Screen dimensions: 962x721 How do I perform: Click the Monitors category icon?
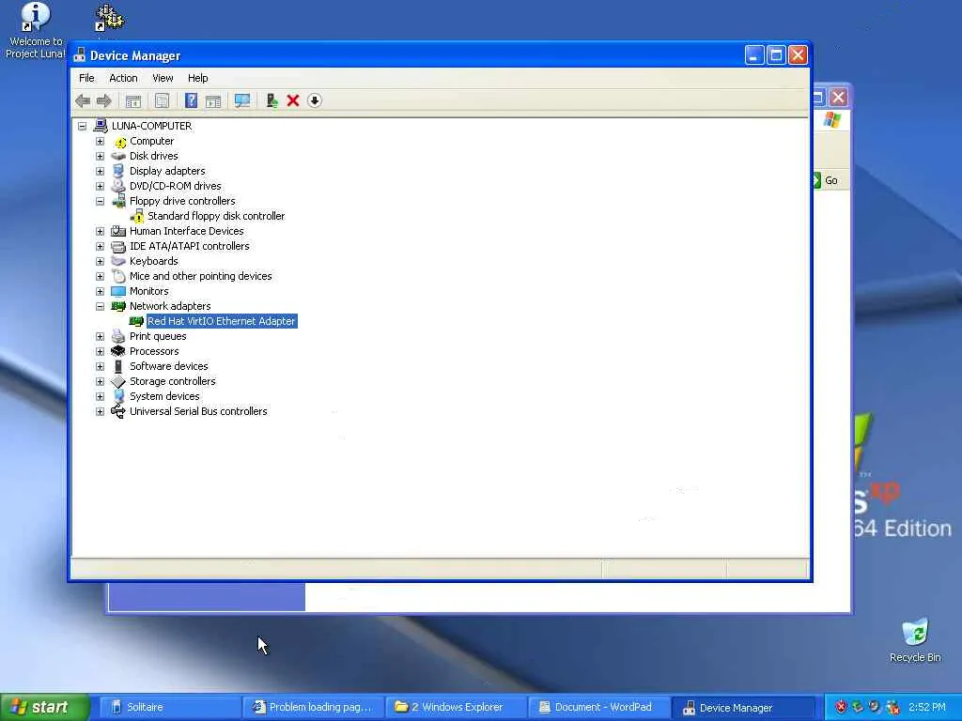click(x=118, y=291)
